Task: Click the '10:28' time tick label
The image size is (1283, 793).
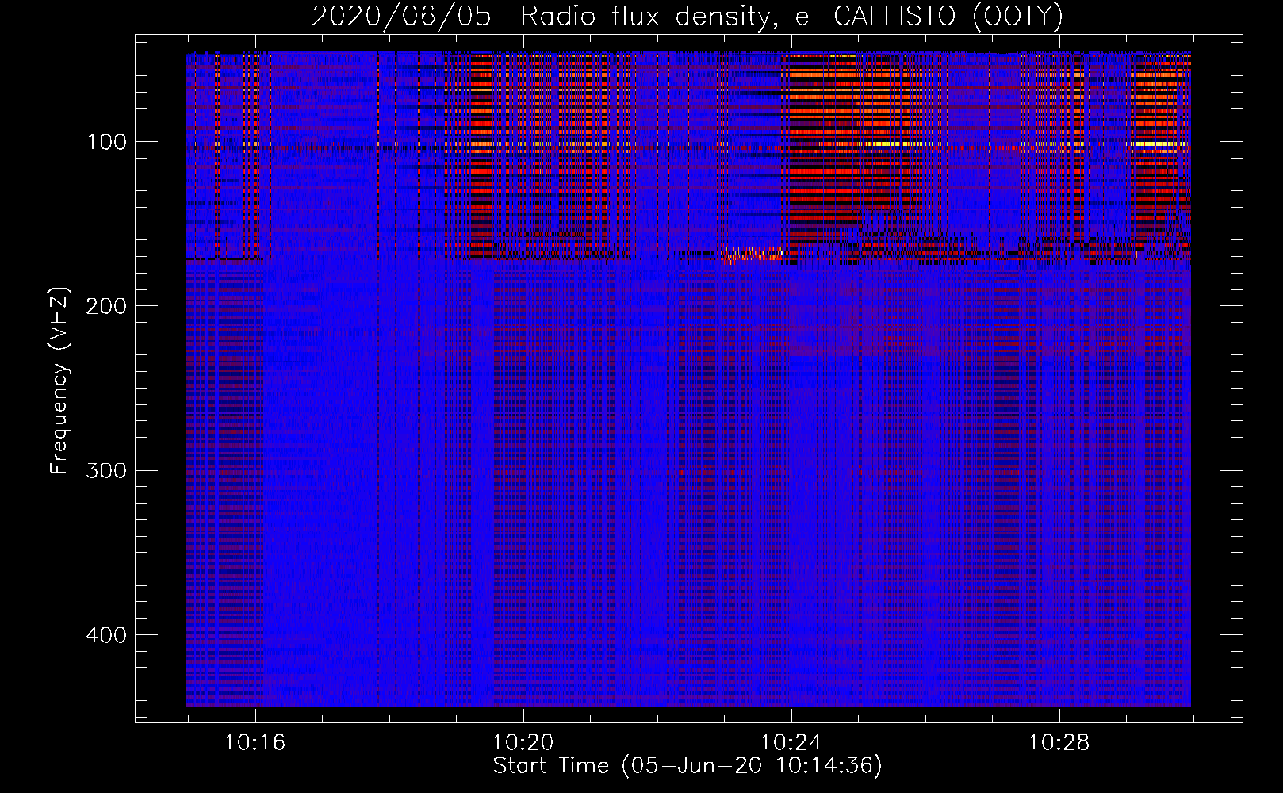Action: tap(1059, 743)
